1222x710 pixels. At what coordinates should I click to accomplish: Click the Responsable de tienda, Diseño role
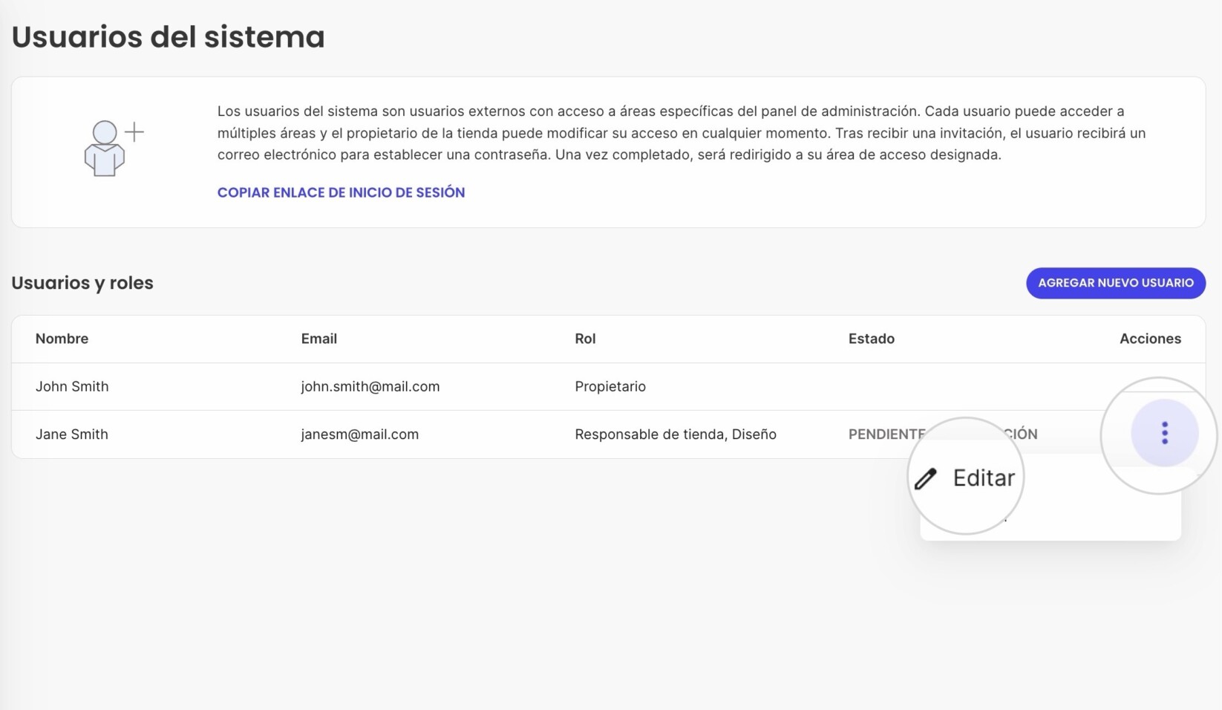(676, 434)
